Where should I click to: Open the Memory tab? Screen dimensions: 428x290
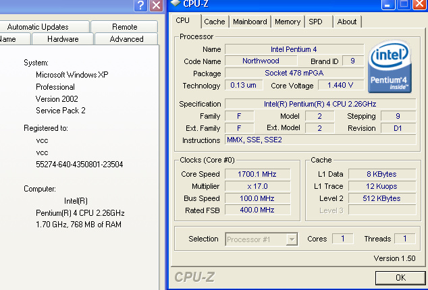[288, 22]
